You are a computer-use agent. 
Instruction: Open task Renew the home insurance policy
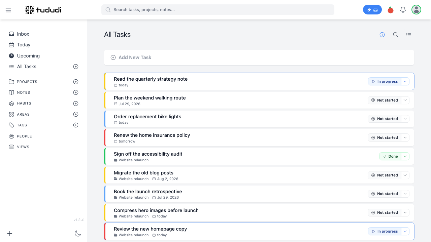click(152, 135)
